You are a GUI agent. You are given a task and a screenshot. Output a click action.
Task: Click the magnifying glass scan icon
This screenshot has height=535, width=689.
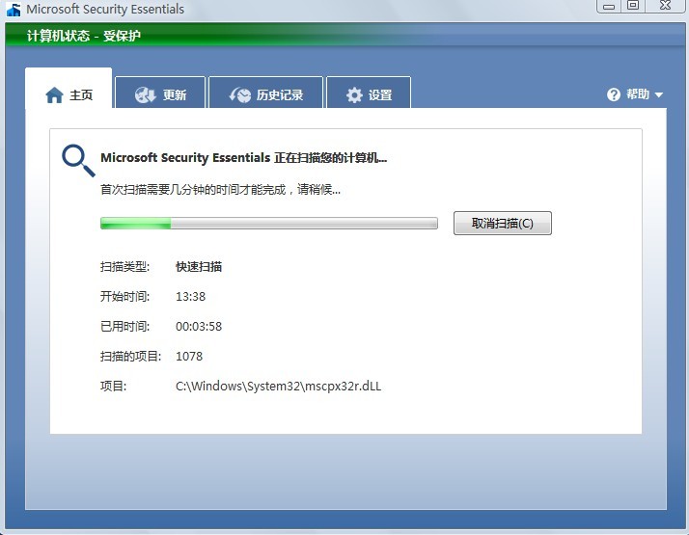pos(78,161)
